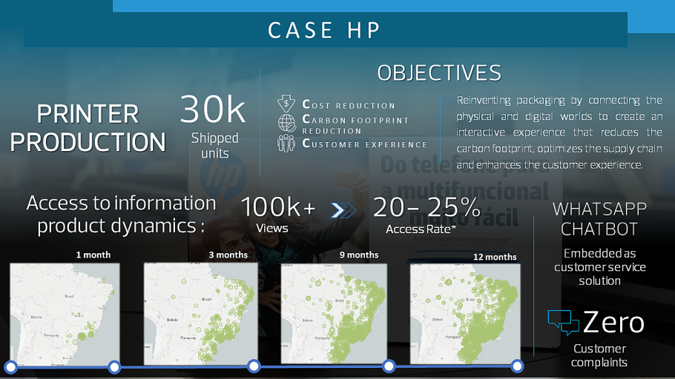Click the PRINTER PRODUCTION heading
This screenshot has width=675, height=379.
(88, 128)
